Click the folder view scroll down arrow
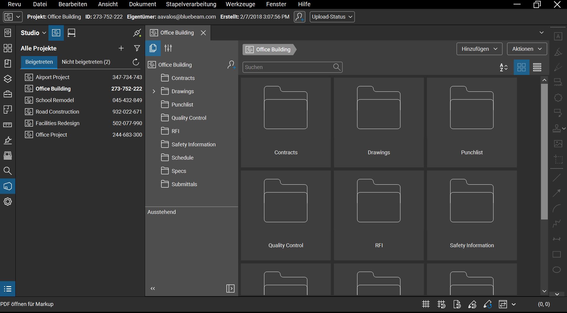The image size is (567, 313). [x=544, y=291]
